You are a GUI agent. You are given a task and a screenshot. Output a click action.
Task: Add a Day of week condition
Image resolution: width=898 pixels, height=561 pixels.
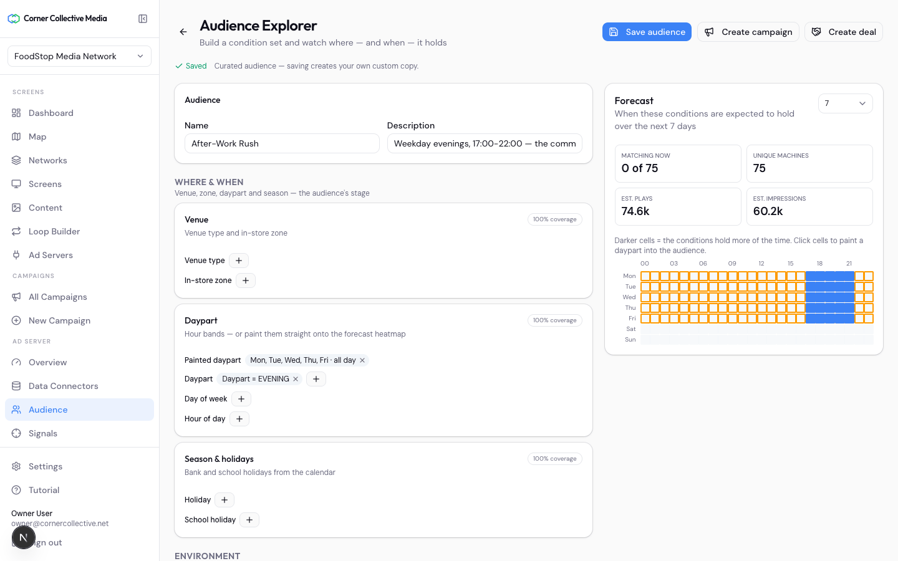(x=241, y=399)
